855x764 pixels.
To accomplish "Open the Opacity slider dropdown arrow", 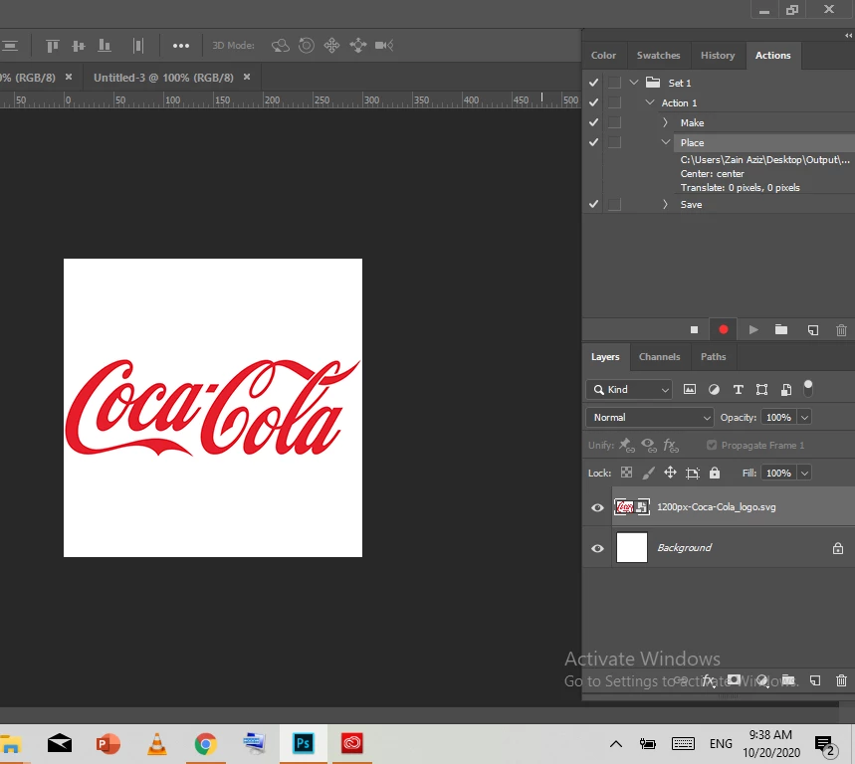I will click(804, 418).
